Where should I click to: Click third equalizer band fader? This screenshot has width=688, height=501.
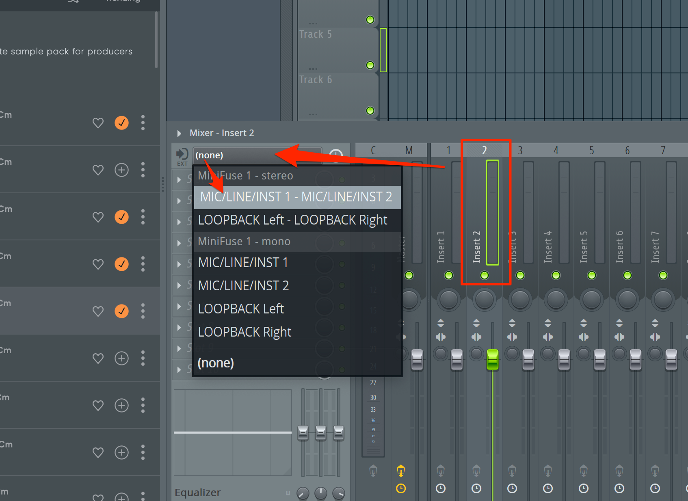339,433
